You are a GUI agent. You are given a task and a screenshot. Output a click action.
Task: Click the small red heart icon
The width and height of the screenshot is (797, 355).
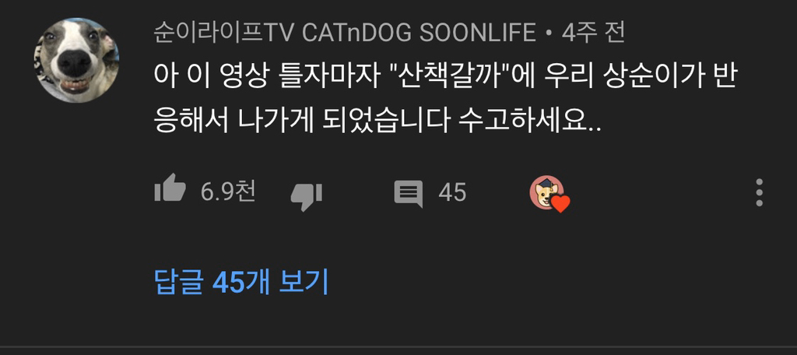point(560,204)
